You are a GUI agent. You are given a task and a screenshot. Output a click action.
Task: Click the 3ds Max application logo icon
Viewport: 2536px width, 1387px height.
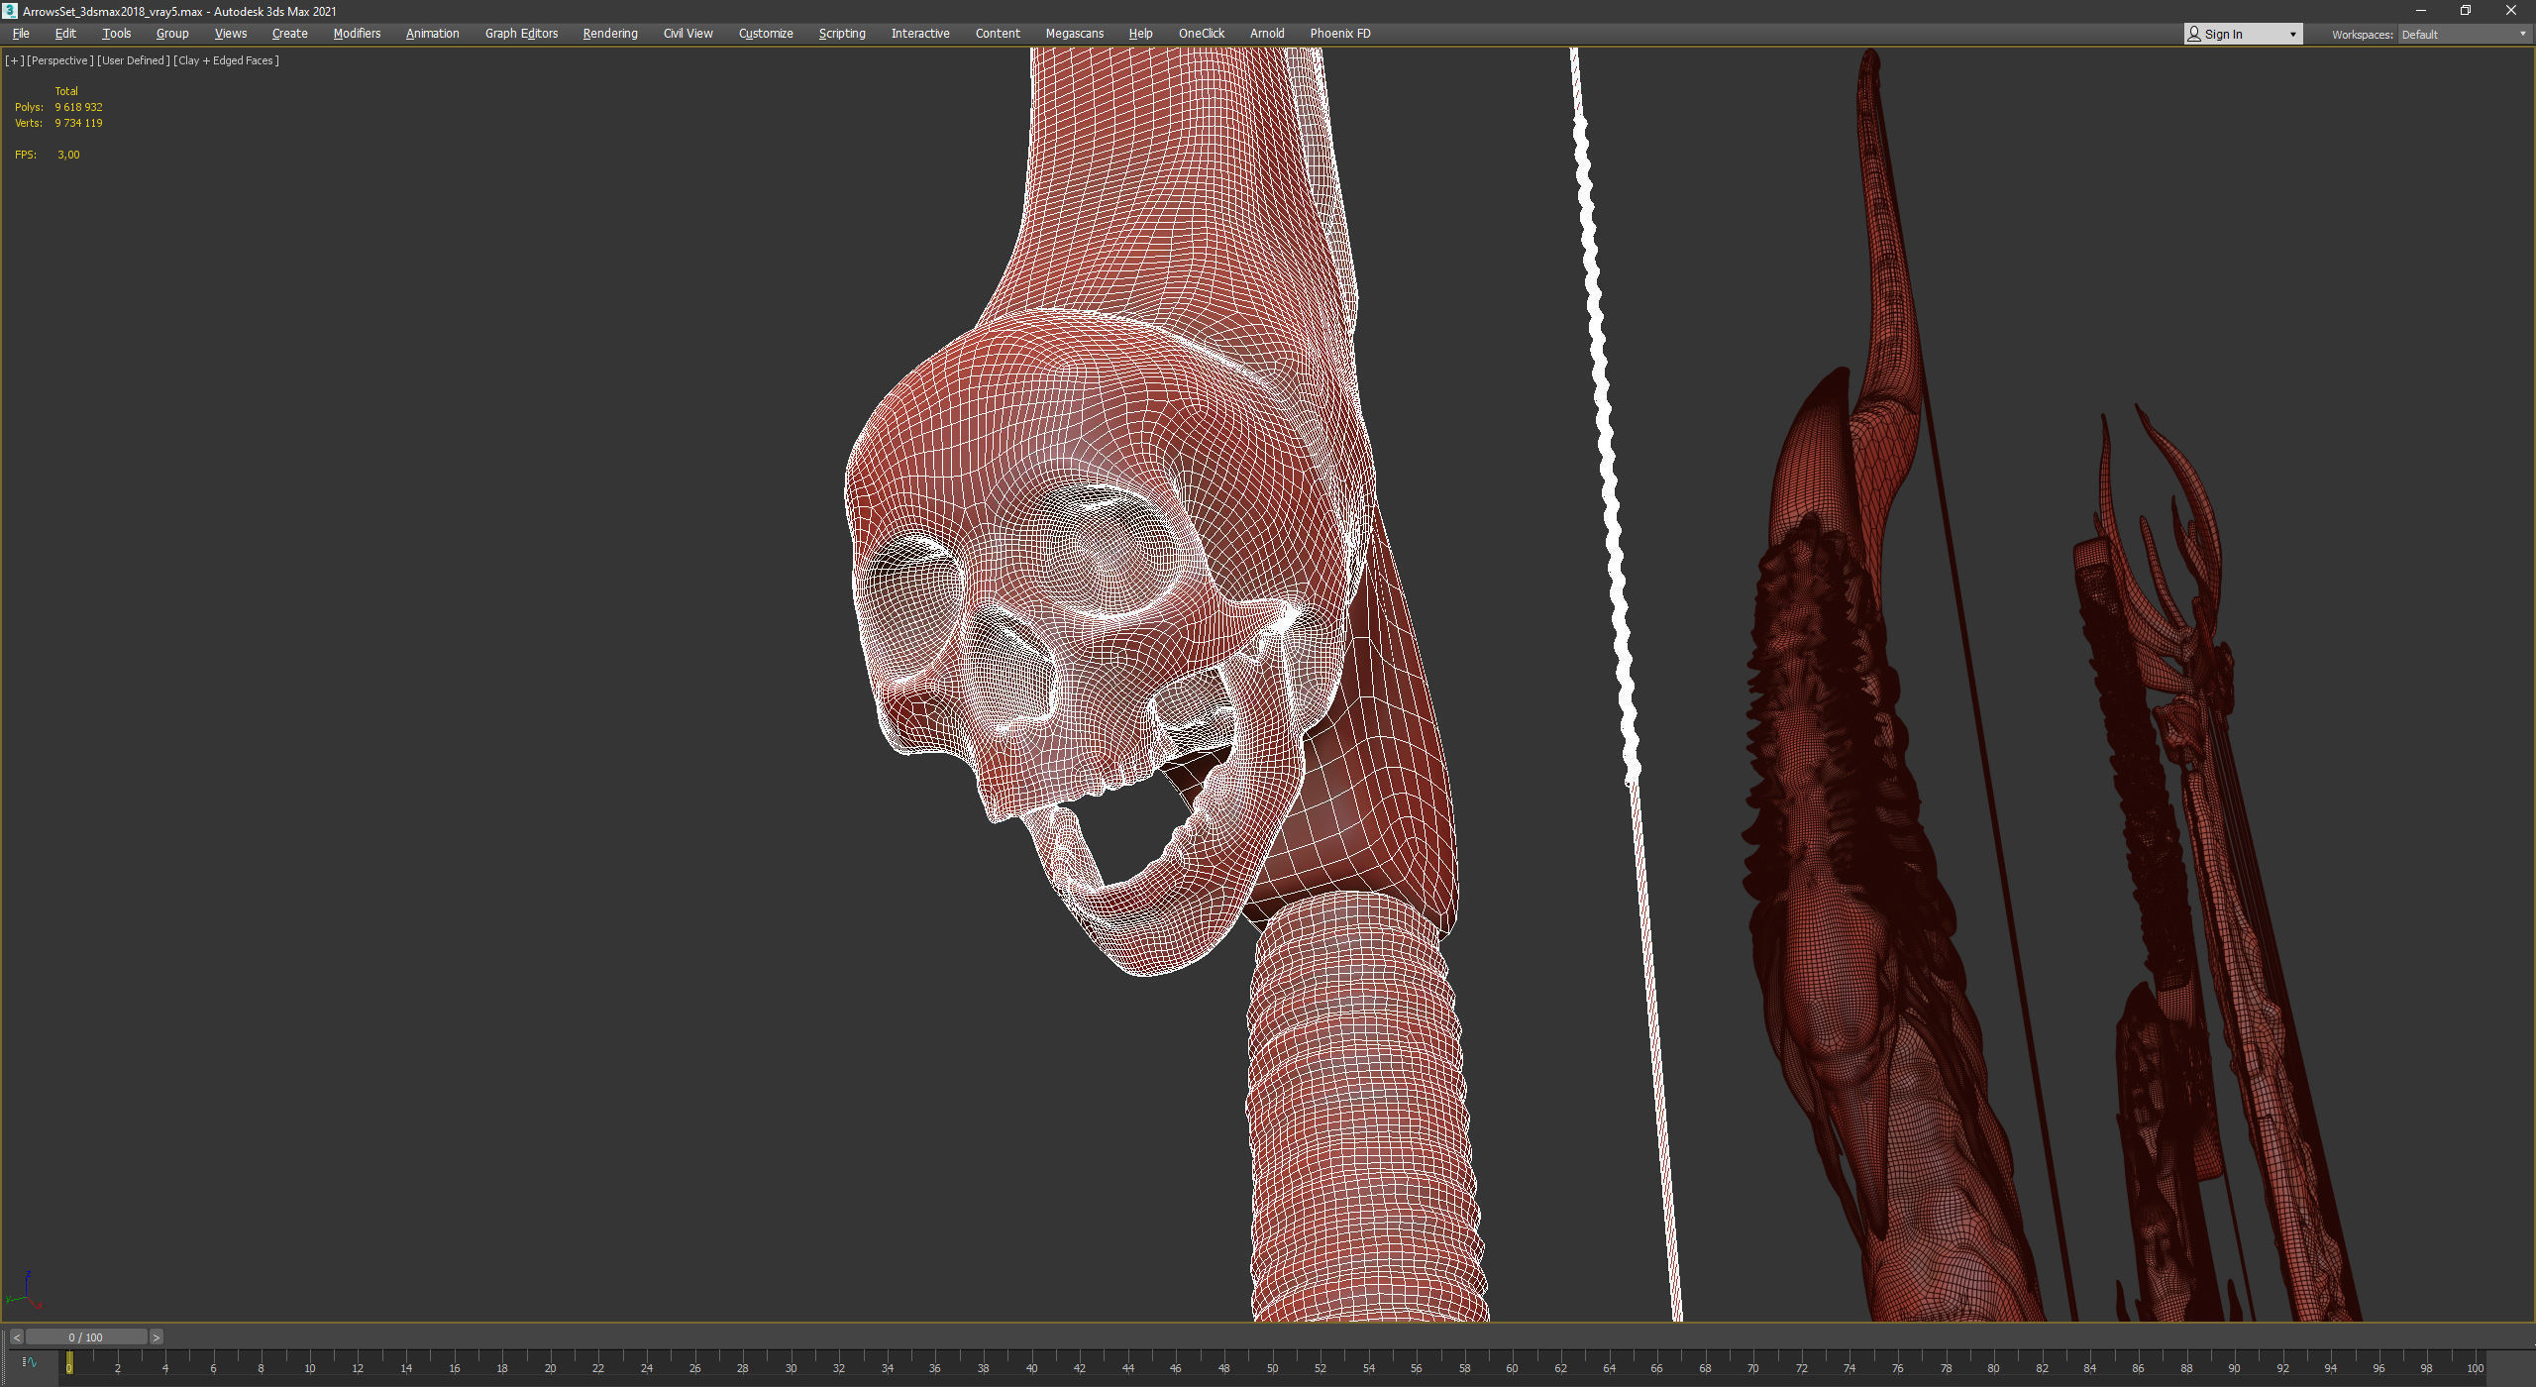(x=10, y=11)
